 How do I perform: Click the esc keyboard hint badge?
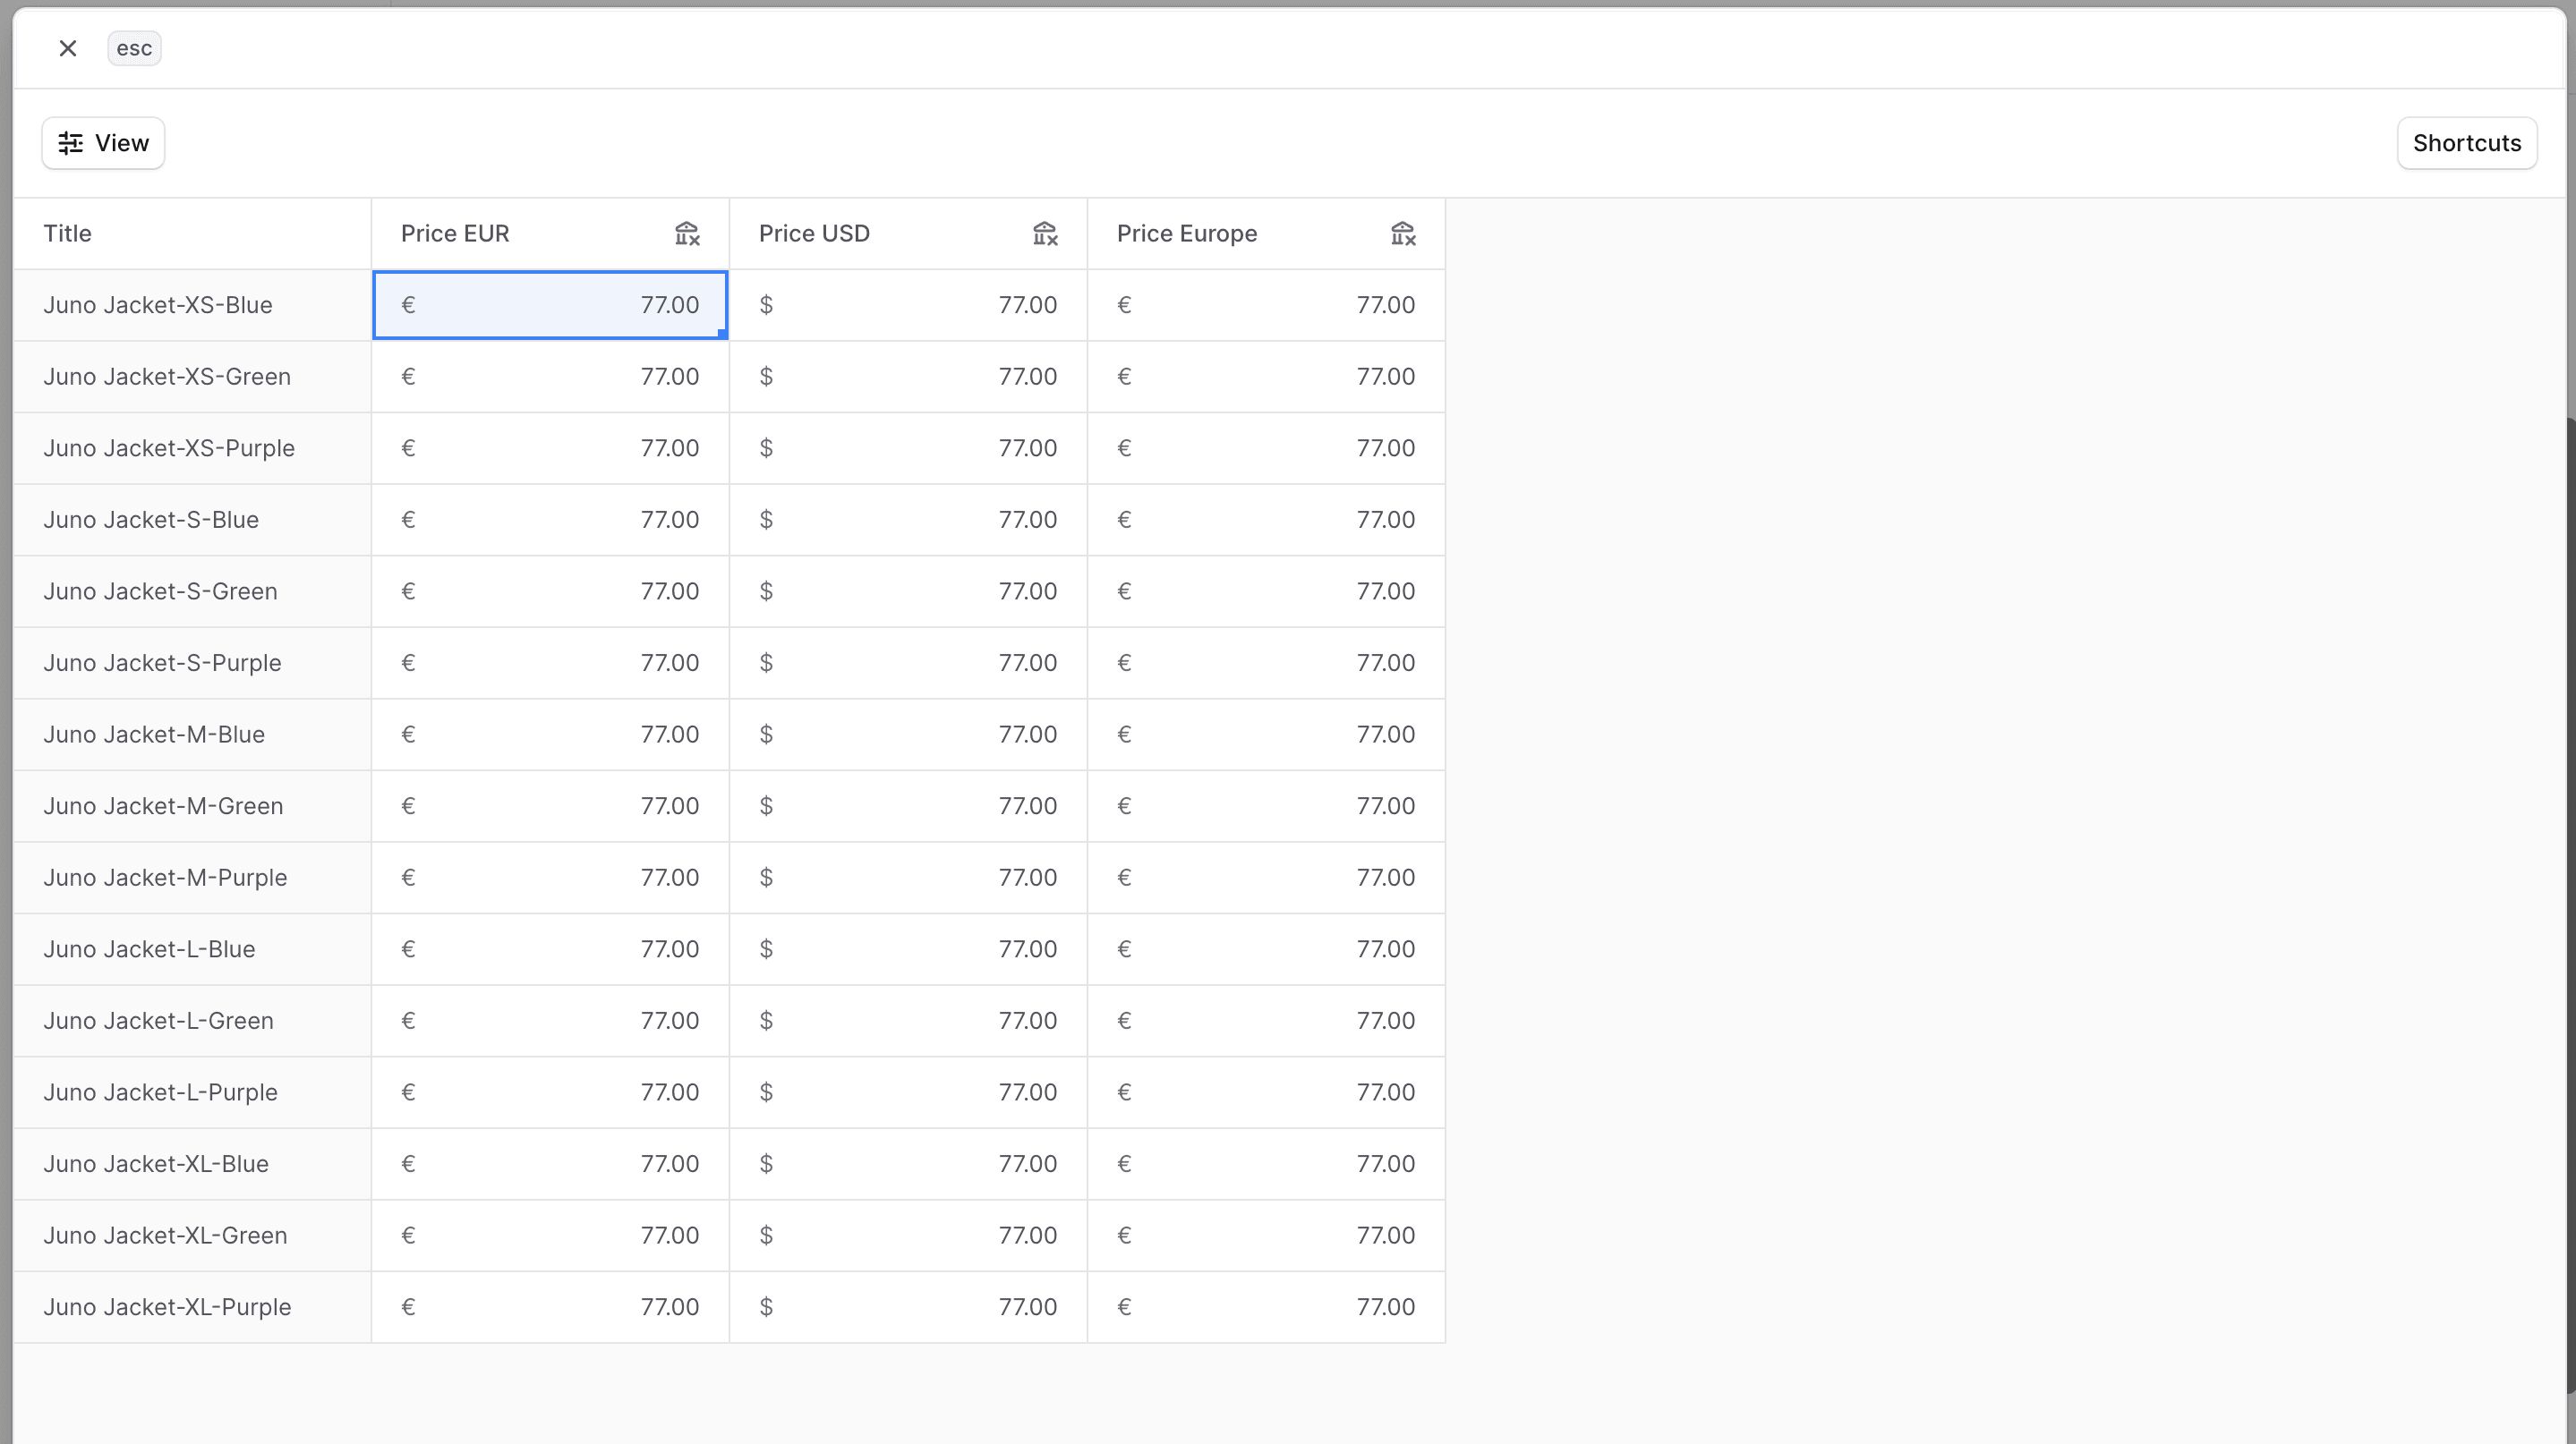(x=134, y=48)
